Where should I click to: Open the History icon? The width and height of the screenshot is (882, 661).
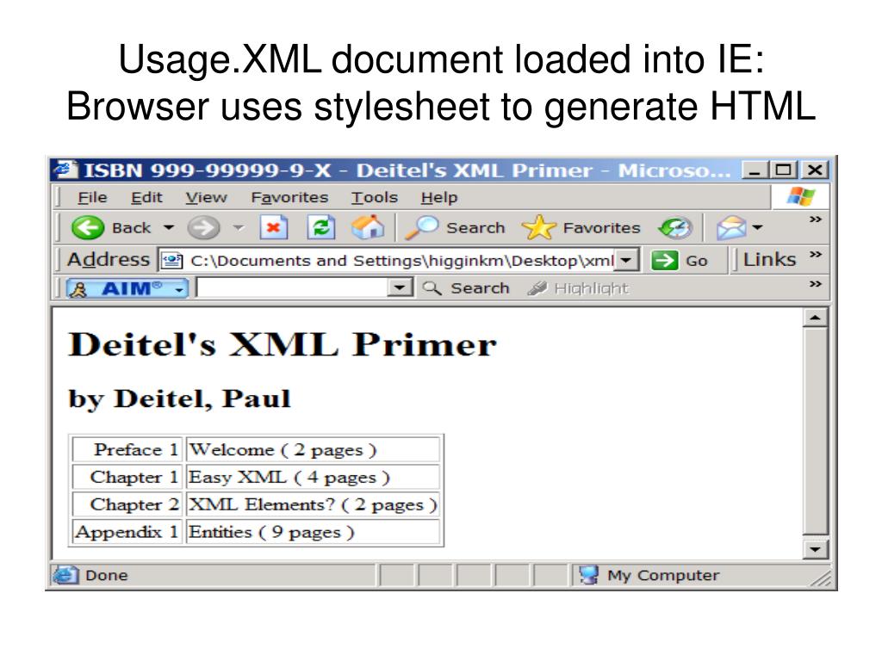[x=675, y=227]
